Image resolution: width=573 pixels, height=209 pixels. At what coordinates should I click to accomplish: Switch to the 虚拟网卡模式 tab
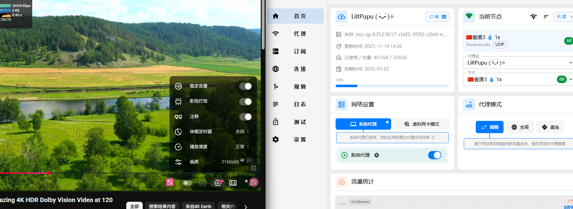click(421, 124)
